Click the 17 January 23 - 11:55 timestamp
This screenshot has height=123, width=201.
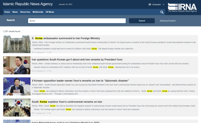[43, 113]
